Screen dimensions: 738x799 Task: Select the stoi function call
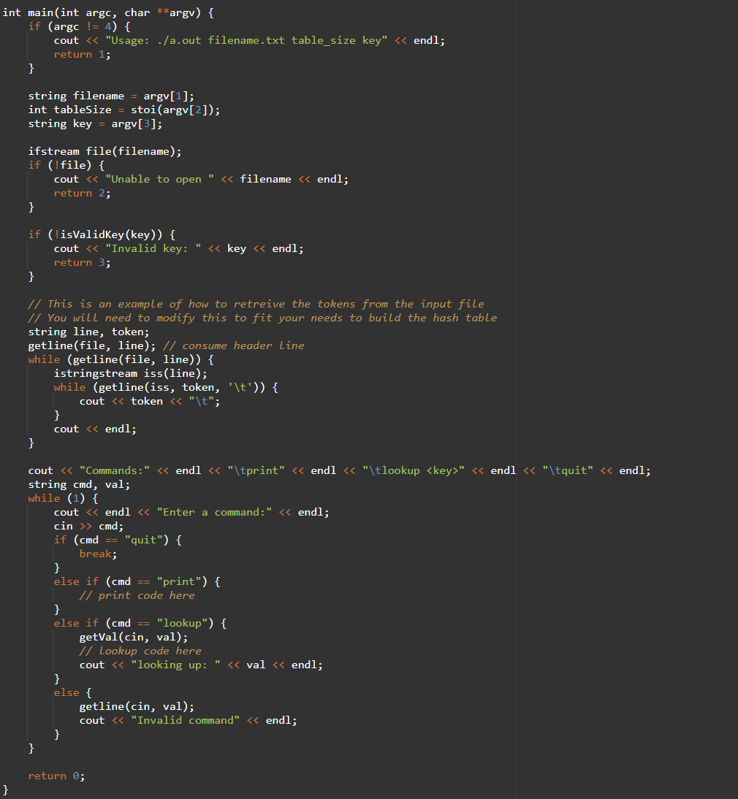pyautogui.click(x=144, y=109)
